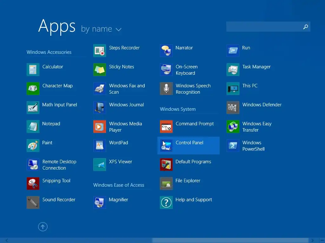Click the Windows Journal icon
This screenshot has width=325, height=243.
100,108
